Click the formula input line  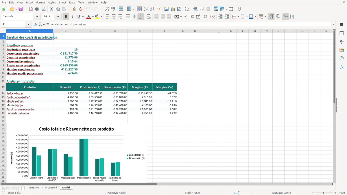click(191, 25)
